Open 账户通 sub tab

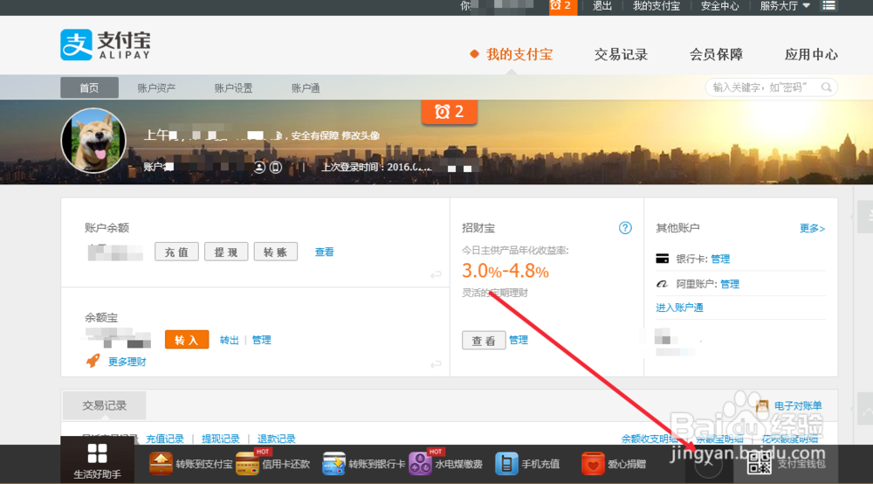pyautogui.click(x=306, y=88)
